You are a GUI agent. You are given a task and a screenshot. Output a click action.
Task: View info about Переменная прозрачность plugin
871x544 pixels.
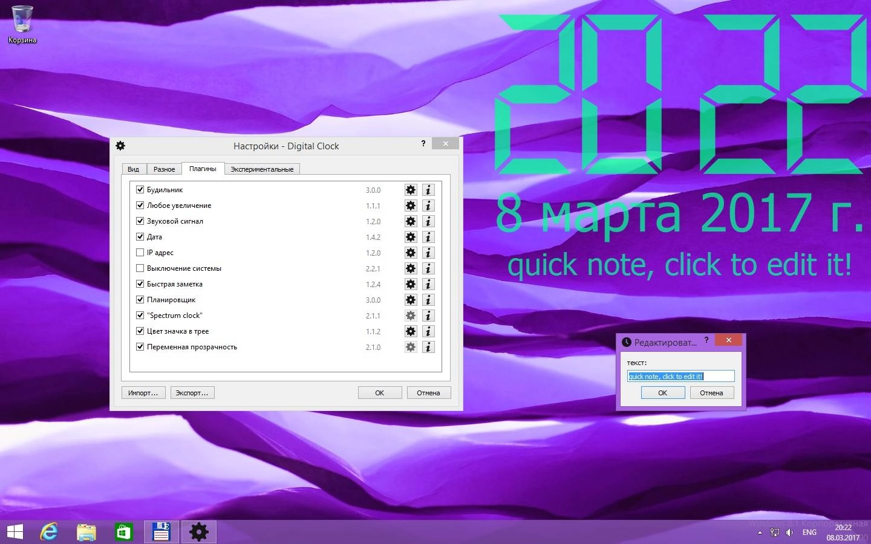(428, 347)
